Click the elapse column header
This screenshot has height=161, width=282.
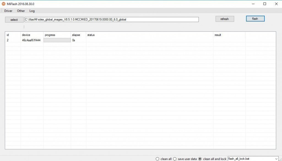[x=78, y=35]
